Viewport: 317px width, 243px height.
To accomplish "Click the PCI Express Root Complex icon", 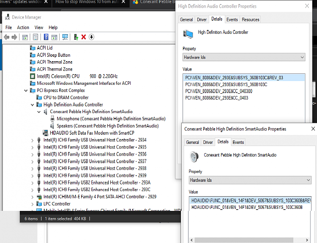I will pos(33,90).
